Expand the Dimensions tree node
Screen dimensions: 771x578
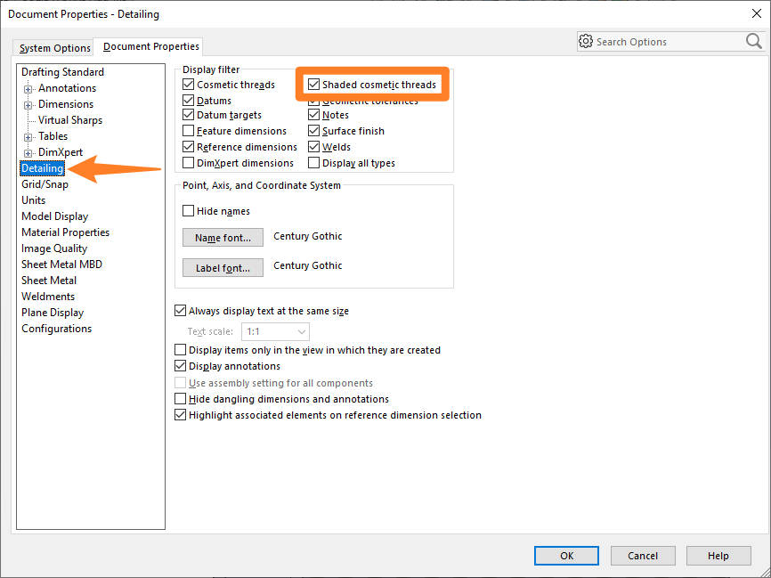pyautogui.click(x=27, y=103)
